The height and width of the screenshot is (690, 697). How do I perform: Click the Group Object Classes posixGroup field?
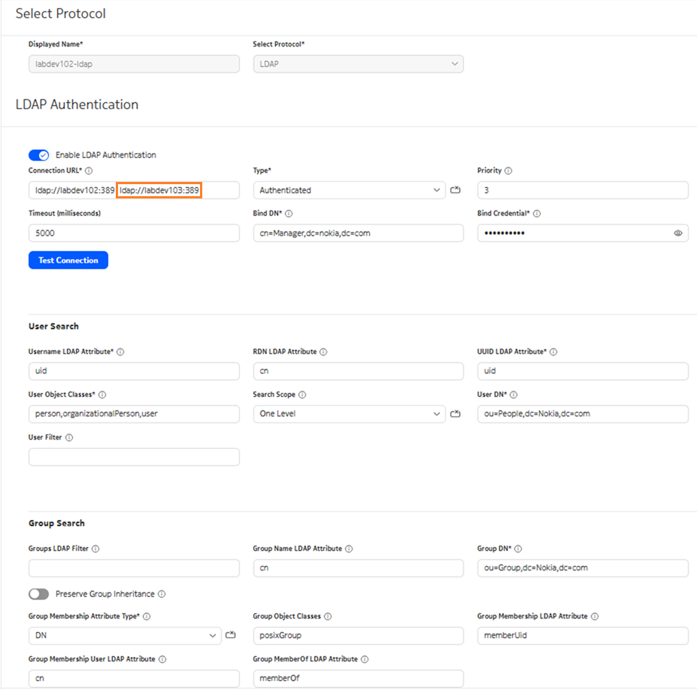click(358, 636)
